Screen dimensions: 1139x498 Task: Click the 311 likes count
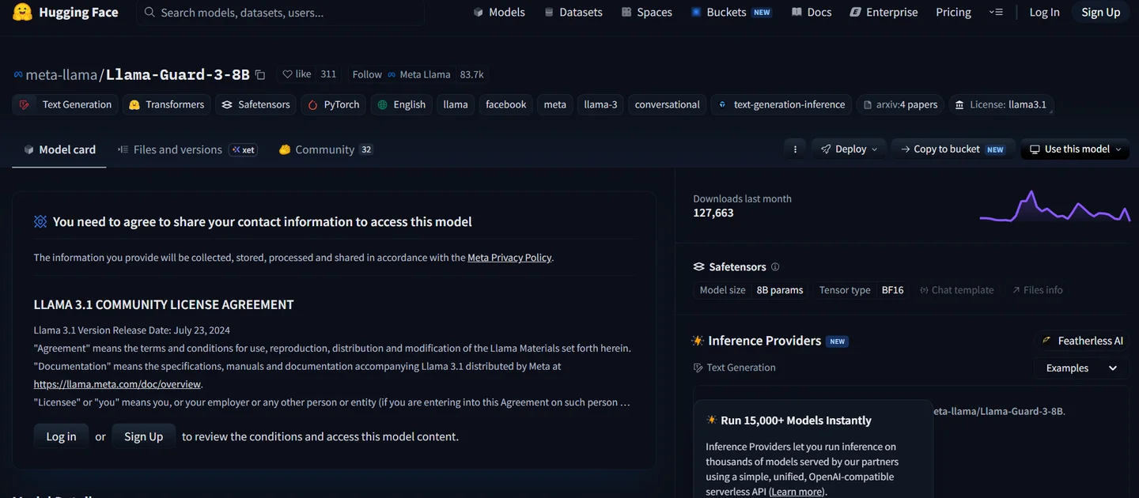(x=328, y=74)
